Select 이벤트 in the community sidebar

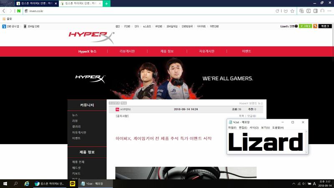(x=76, y=138)
